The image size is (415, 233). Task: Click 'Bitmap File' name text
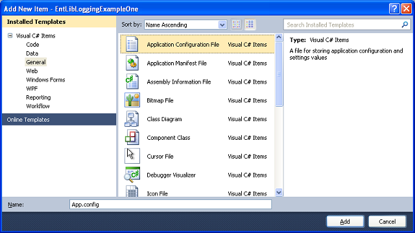160,100
